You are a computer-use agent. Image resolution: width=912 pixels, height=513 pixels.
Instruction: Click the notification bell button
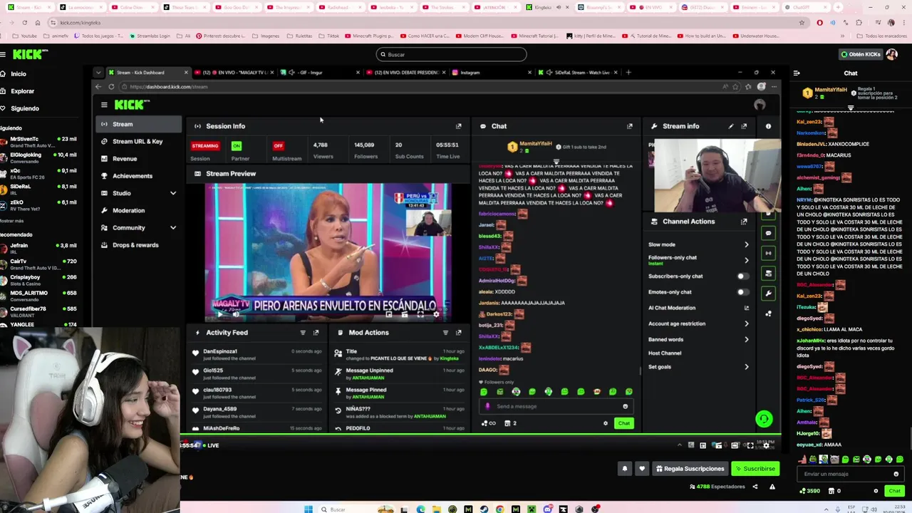(625, 468)
